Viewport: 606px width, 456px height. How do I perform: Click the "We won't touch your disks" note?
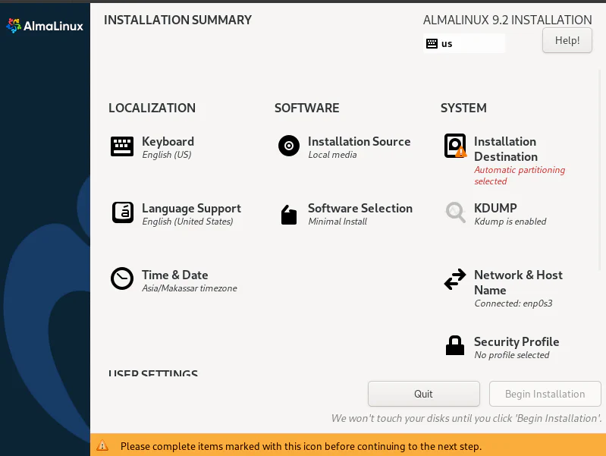466,419
